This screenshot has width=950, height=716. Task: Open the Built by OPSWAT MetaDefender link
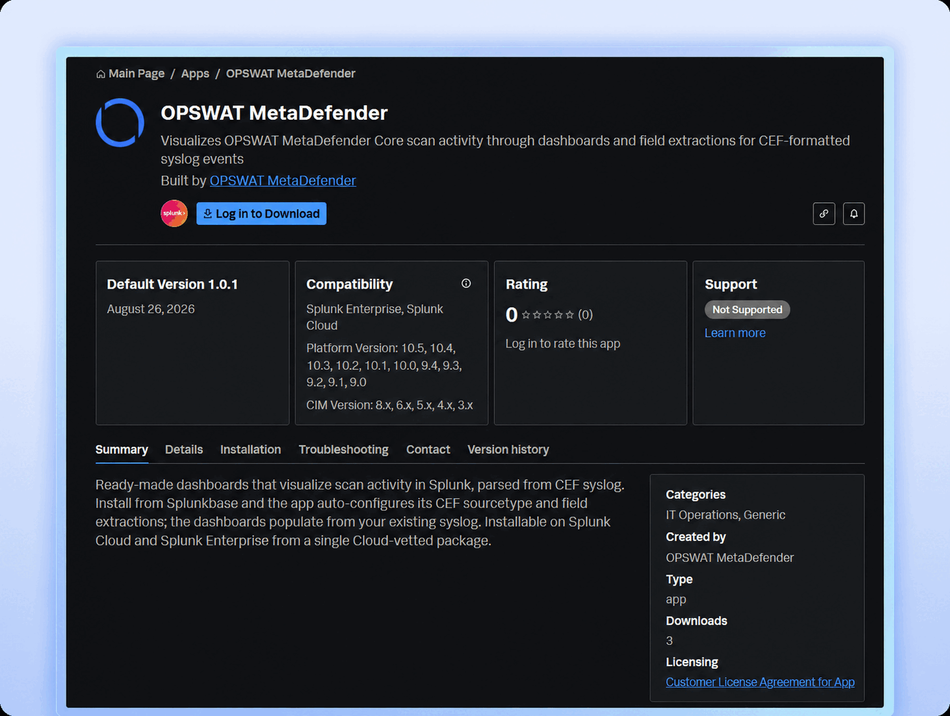click(x=283, y=180)
